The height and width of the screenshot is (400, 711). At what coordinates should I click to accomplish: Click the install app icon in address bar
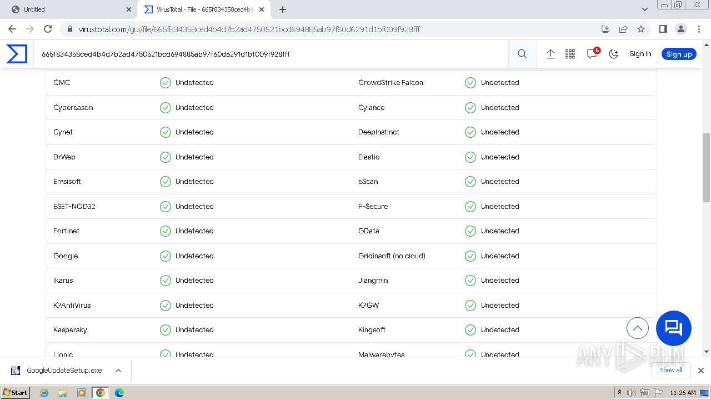point(605,29)
